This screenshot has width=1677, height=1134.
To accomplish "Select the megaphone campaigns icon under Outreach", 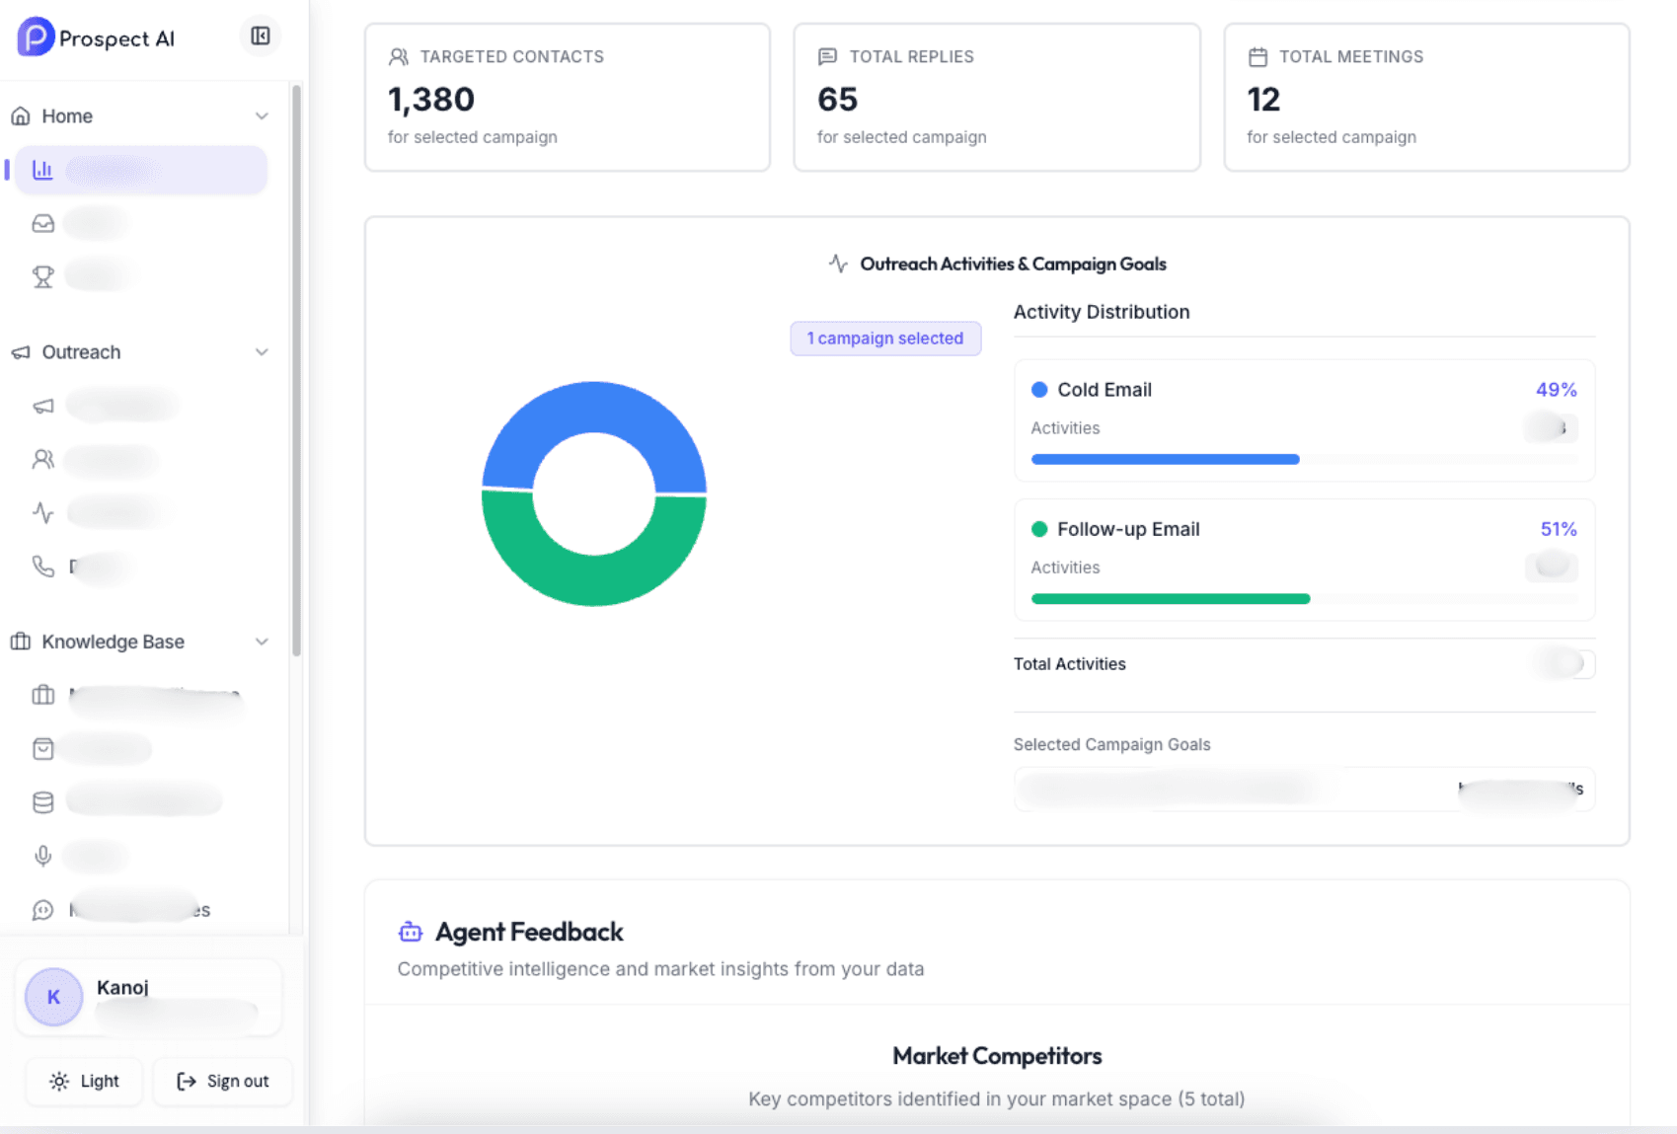I will coord(42,405).
